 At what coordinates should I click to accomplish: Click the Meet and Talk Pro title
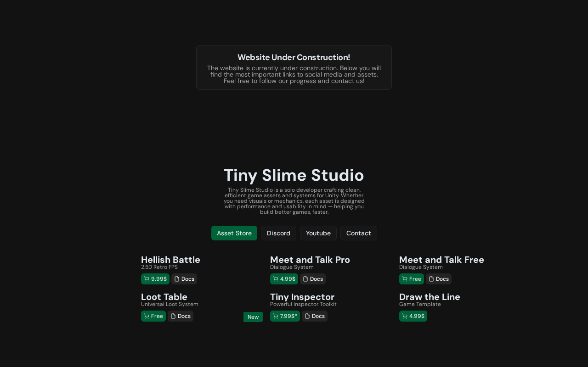310,260
